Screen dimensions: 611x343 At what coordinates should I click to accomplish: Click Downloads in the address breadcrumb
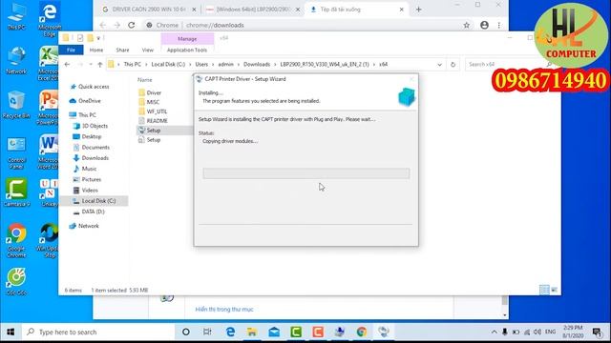(257, 65)
